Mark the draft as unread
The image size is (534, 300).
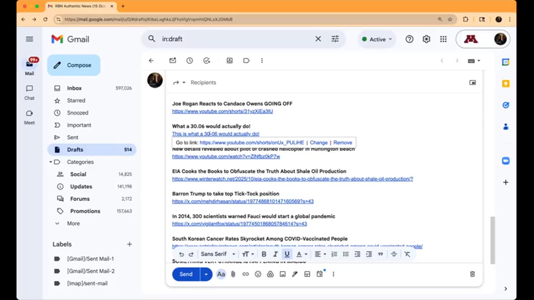173,60
